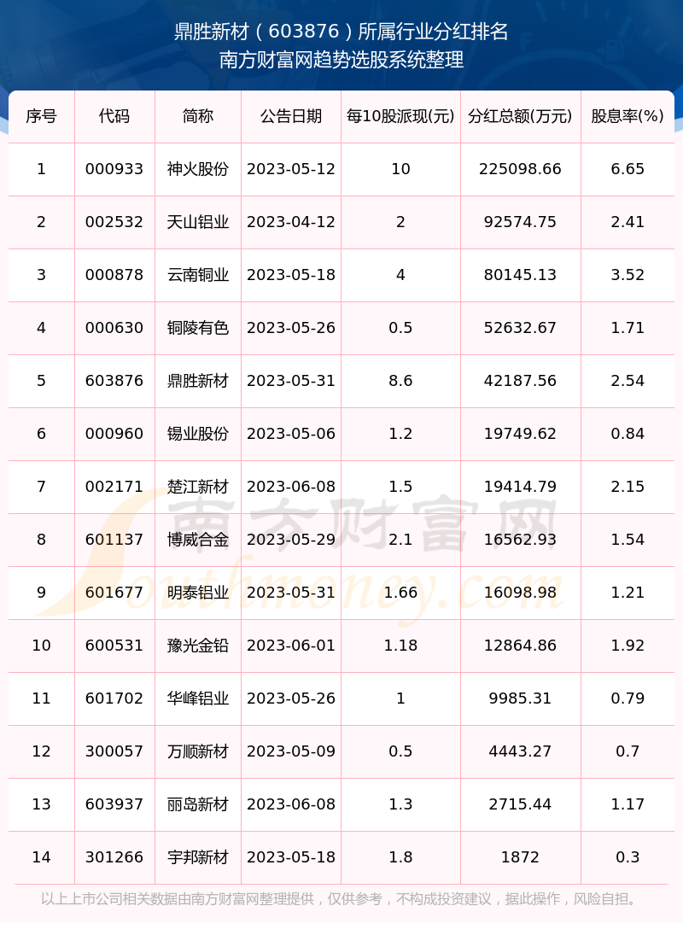Select stock code 601702
683x941 pixels.
click(114, 698)
